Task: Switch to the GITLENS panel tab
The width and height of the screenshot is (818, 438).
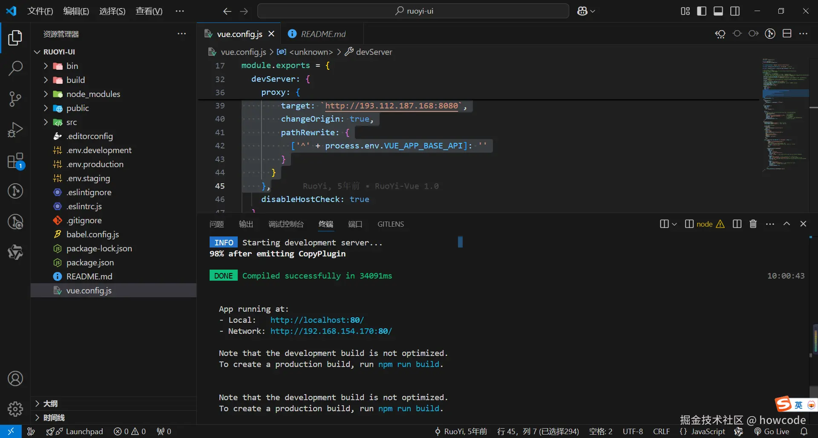Action: (391, 224)
